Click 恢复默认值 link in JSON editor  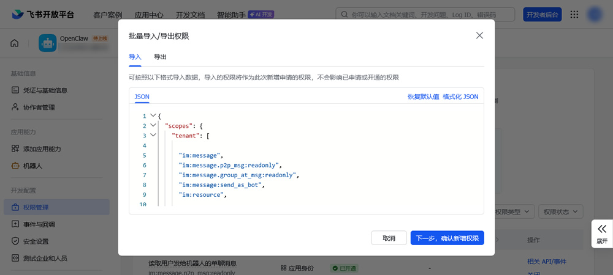point(423,97)
